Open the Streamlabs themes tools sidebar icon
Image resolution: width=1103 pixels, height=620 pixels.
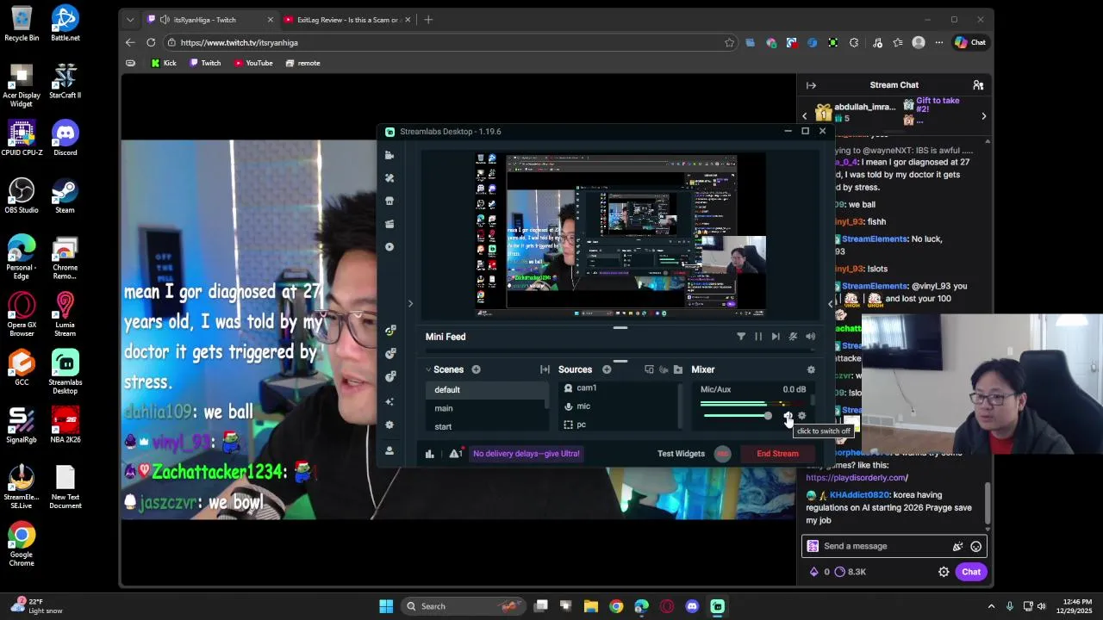tap(389, 177)
